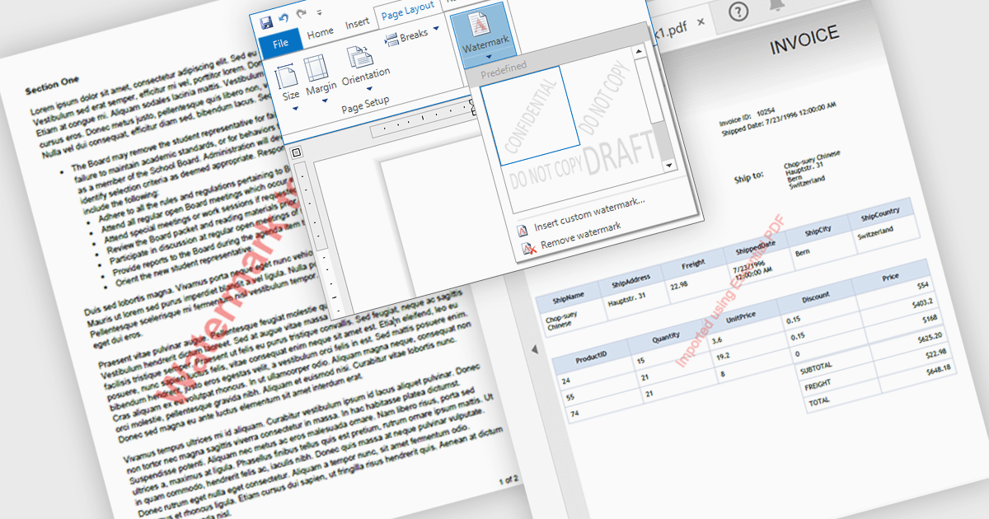
Task: Select the Page Layout ribbon tab
Action: coord(408,10)
